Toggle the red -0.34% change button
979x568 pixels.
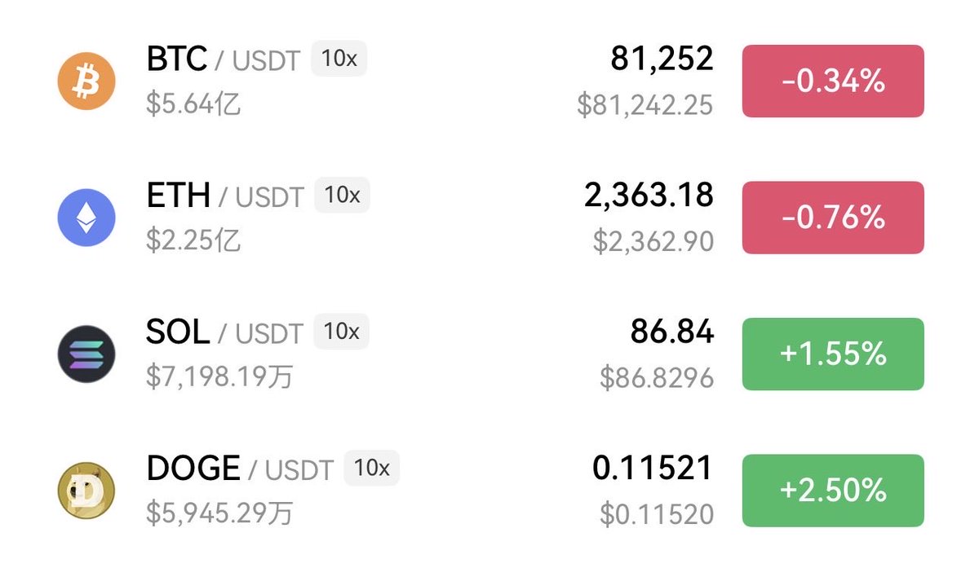[x=833, y=81]
